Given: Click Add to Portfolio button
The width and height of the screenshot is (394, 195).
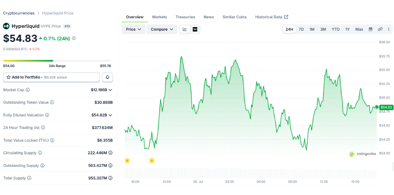Looking at the screenshot, I should 51,77.
